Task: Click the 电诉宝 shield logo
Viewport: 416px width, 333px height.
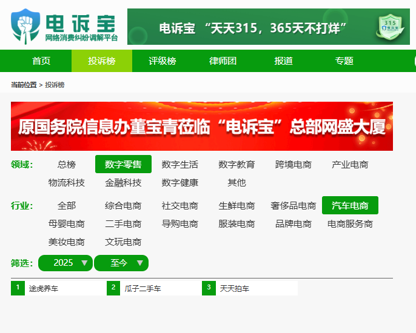Action: [25, 26]
